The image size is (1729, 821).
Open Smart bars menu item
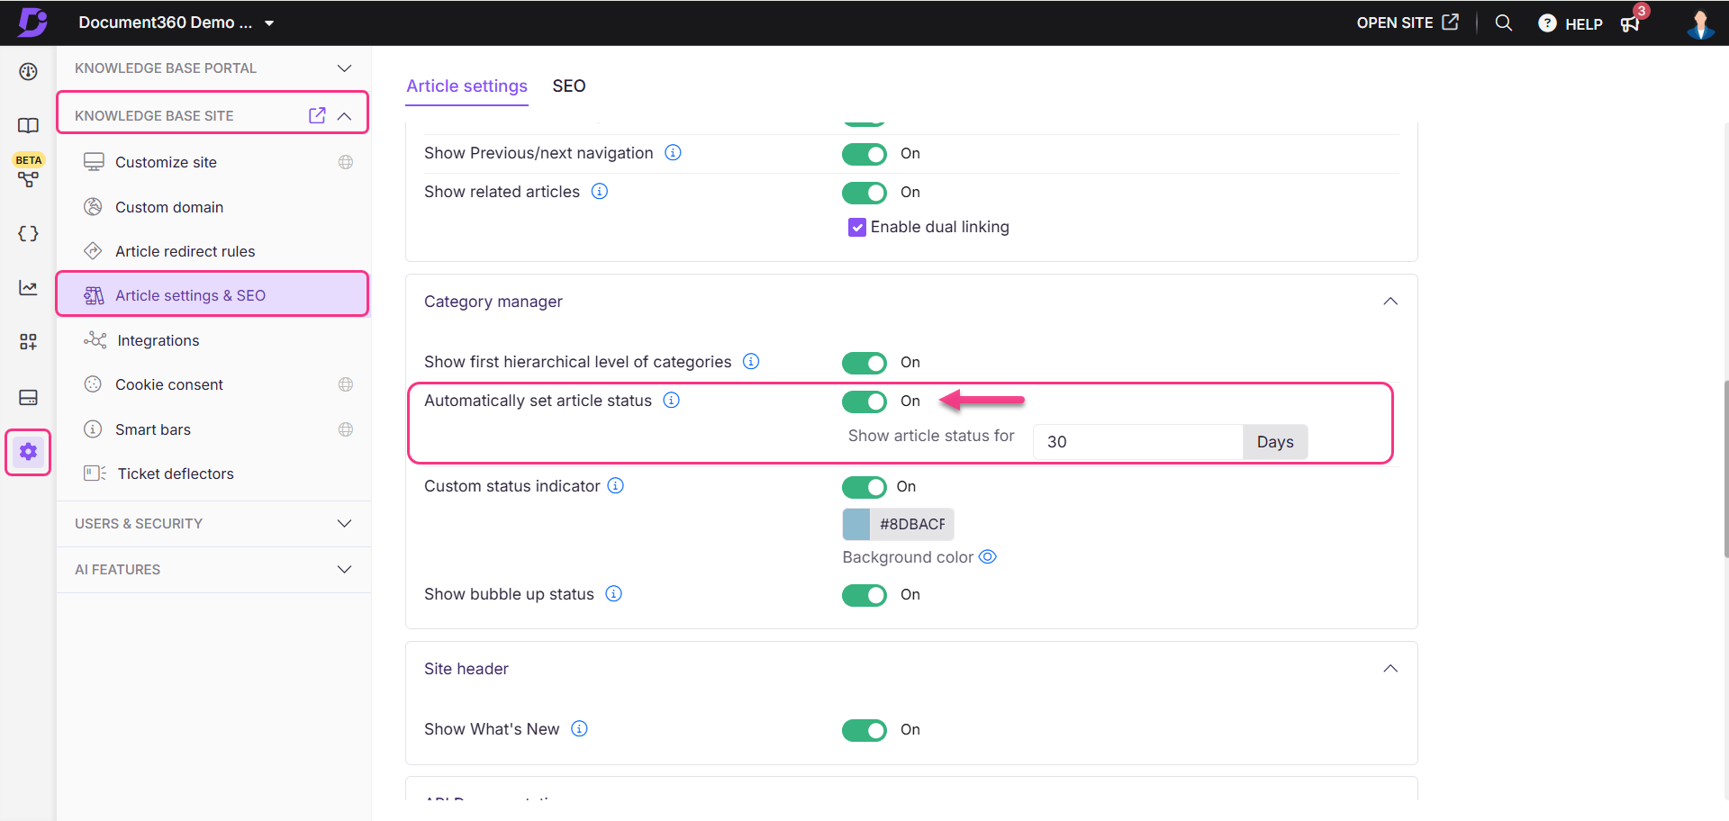click(x=153, y=429)
